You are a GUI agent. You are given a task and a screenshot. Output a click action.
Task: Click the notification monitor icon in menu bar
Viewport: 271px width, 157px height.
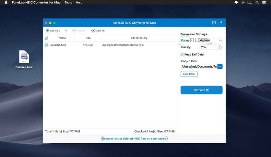(236, 2)
